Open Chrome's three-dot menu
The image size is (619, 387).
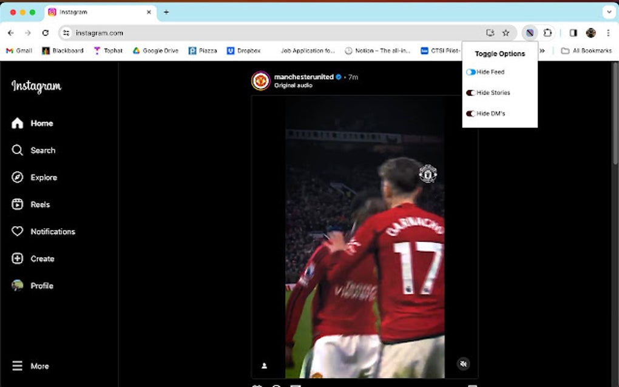609,32
